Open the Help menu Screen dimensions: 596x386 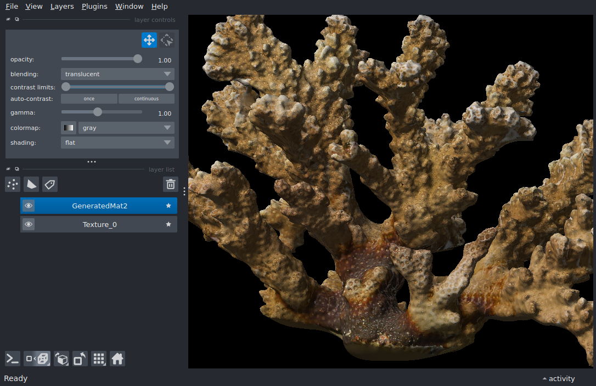(x=159, y=7)
